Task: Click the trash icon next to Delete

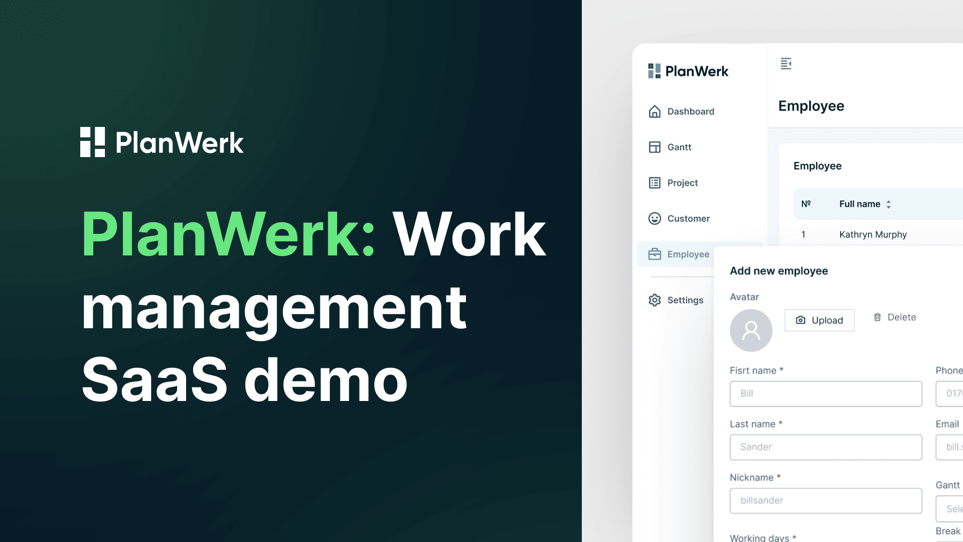Action: (x=877, y=317)
